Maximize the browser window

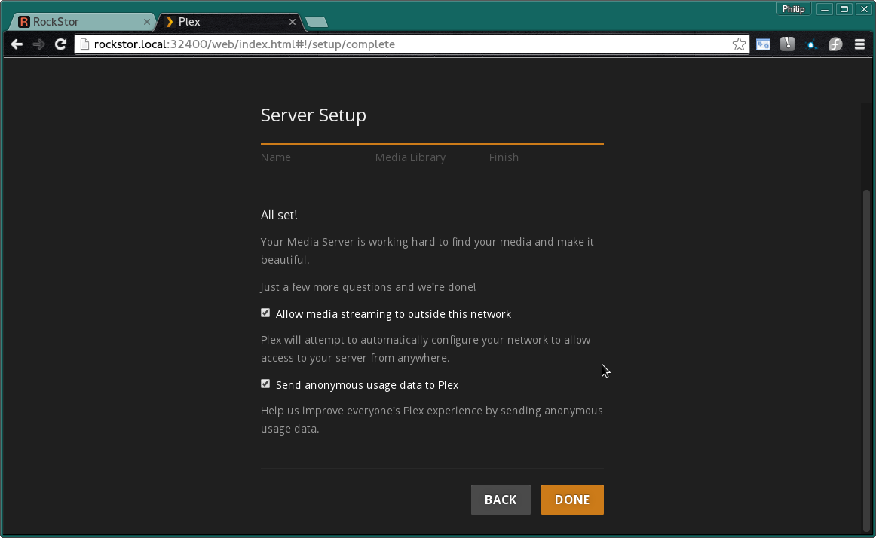click(844, 9)
